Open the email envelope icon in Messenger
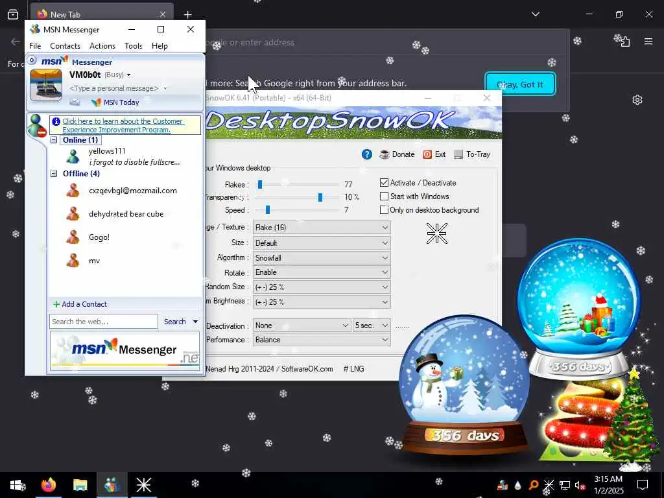664x498 pixels. (x=75, y=102)
